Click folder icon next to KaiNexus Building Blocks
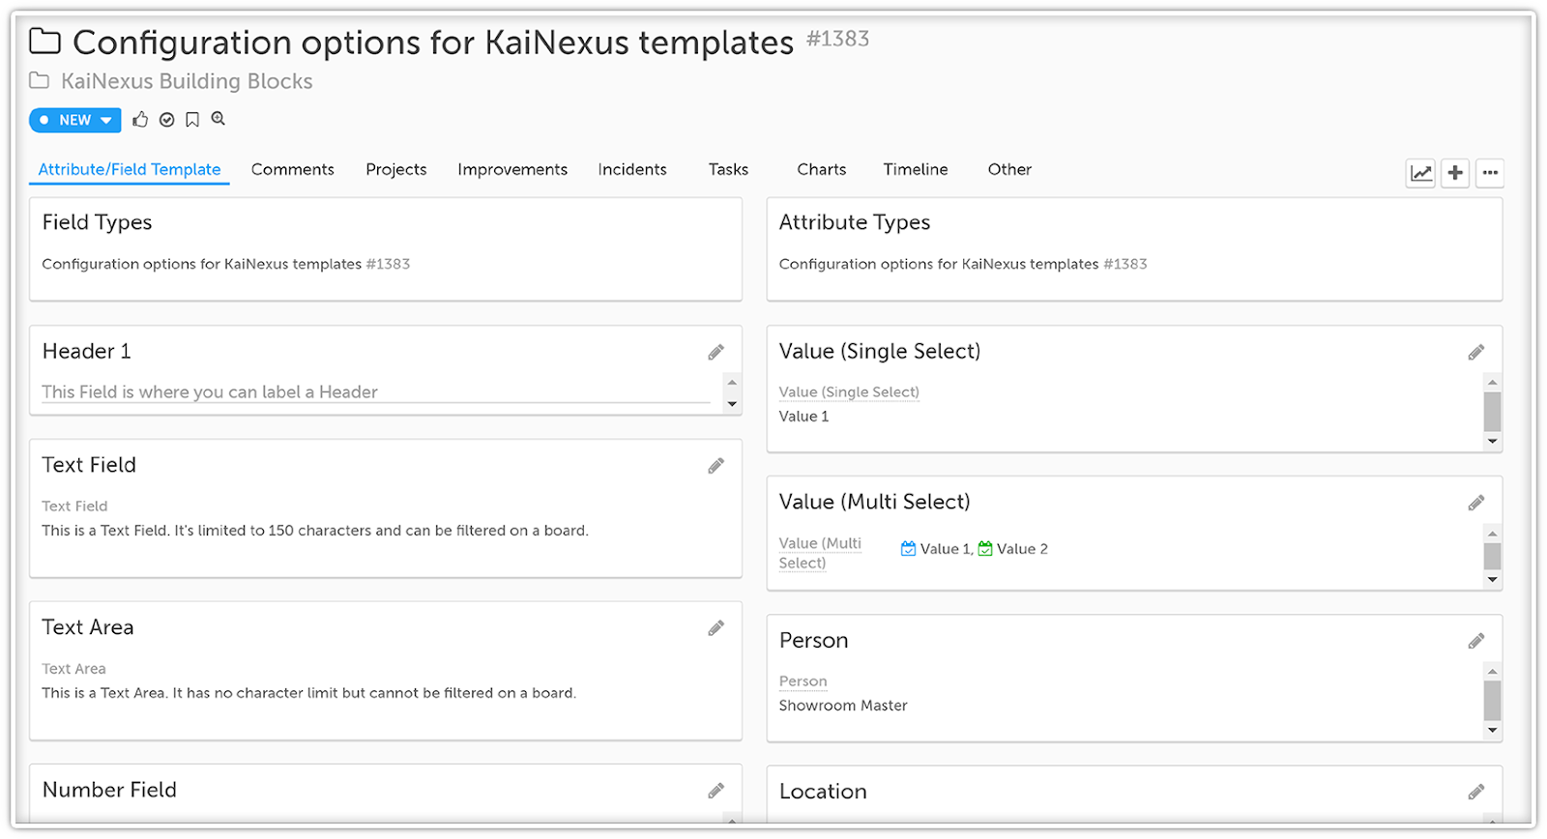 point(39,80)
